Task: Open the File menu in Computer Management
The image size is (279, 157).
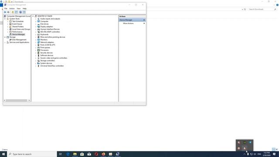Action: coord(6,9)
